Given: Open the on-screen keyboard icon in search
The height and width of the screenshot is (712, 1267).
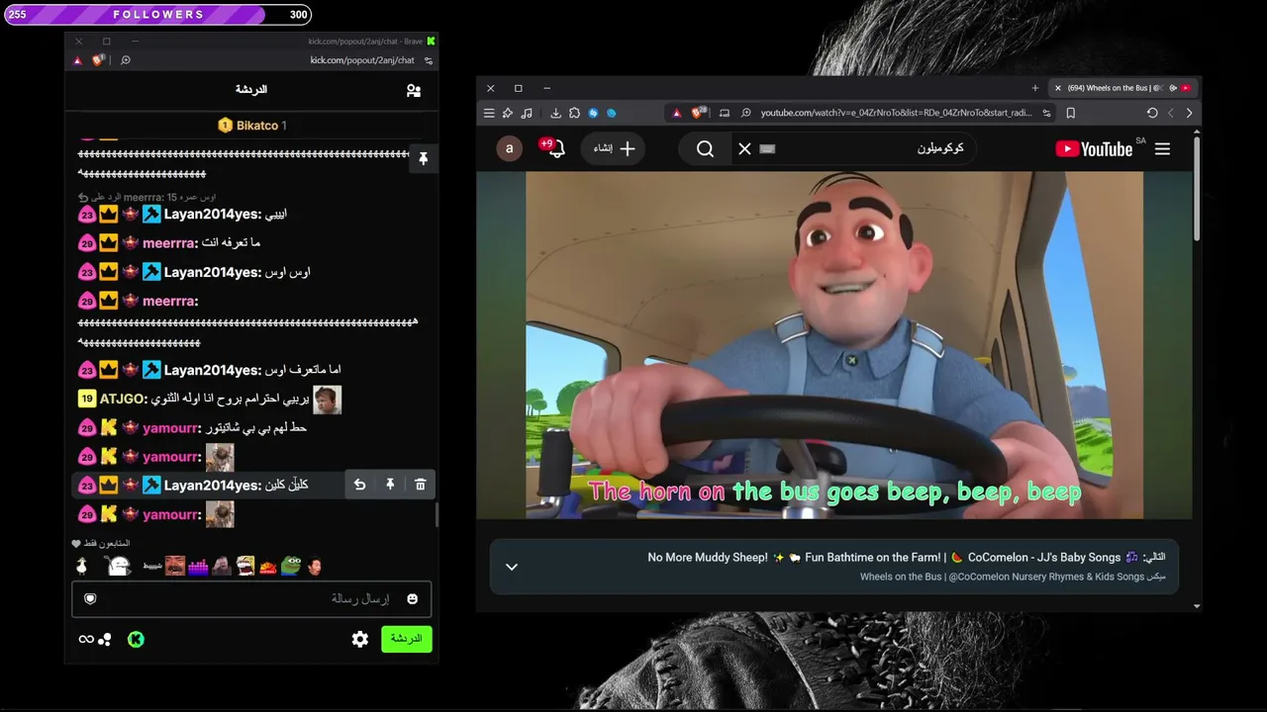Looking at the screenshot, I should pyautogui.click(x=767, y=149).
